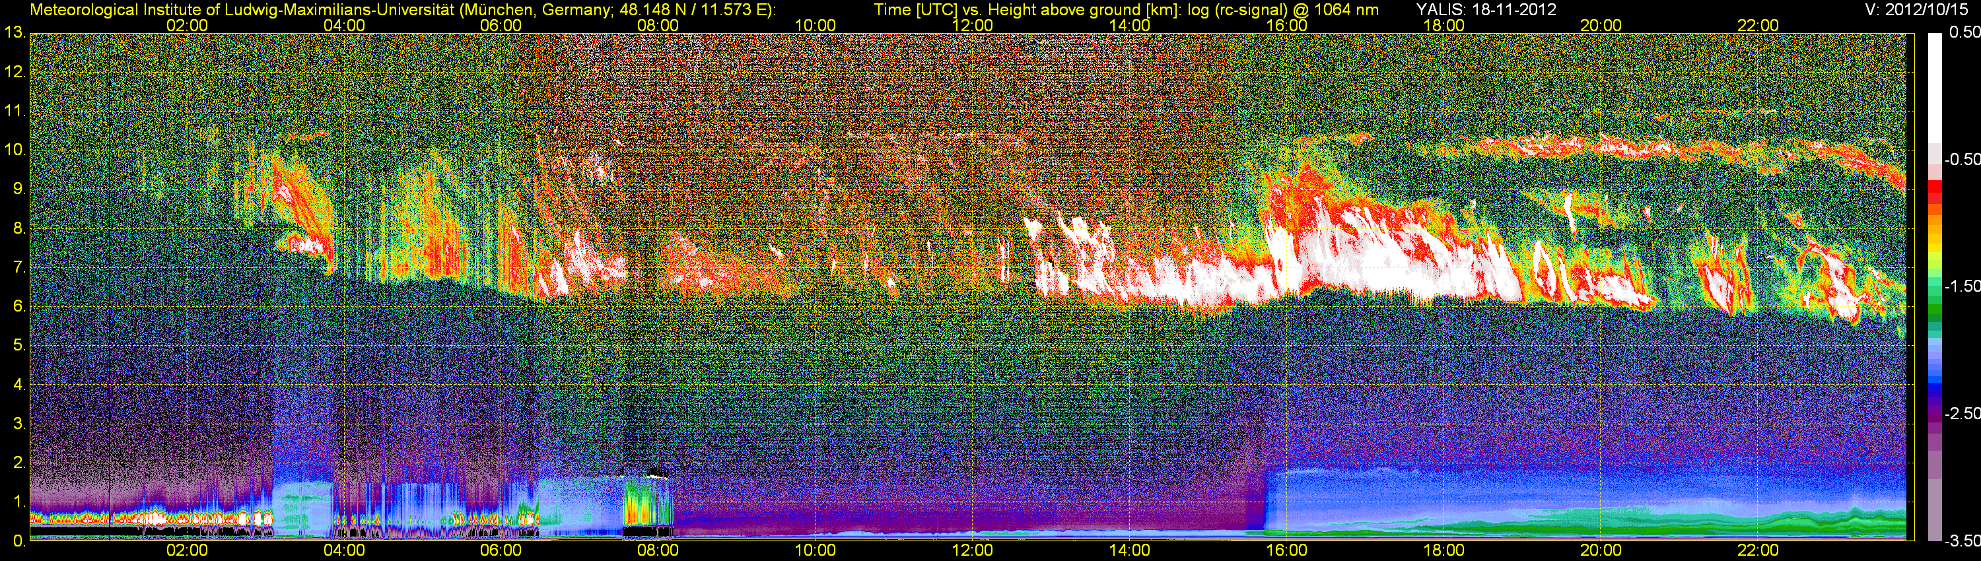The image size is (1981, 561).
Task: Select '06:00' on the upper time axis
Action: coord(501,25)
